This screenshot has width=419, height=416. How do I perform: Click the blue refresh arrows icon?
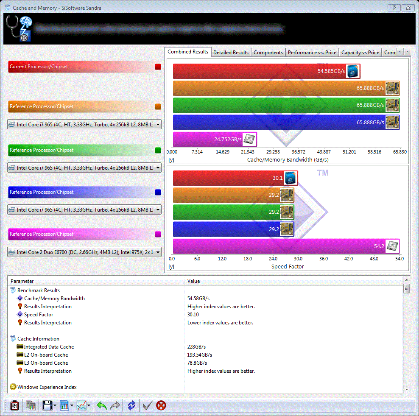coord(131,405)
